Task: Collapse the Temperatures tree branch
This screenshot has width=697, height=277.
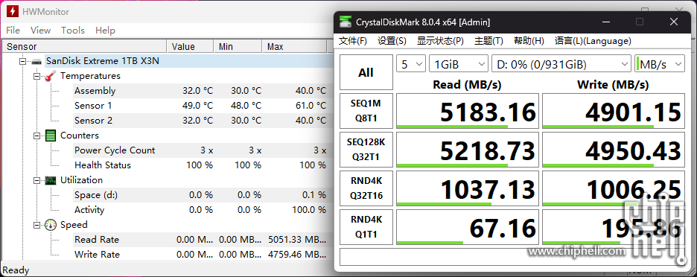Action: 37,76
